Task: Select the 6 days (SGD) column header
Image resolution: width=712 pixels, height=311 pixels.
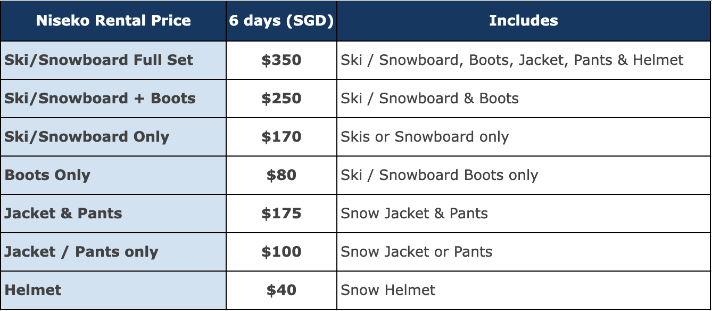Action: (x=282, y=21)
